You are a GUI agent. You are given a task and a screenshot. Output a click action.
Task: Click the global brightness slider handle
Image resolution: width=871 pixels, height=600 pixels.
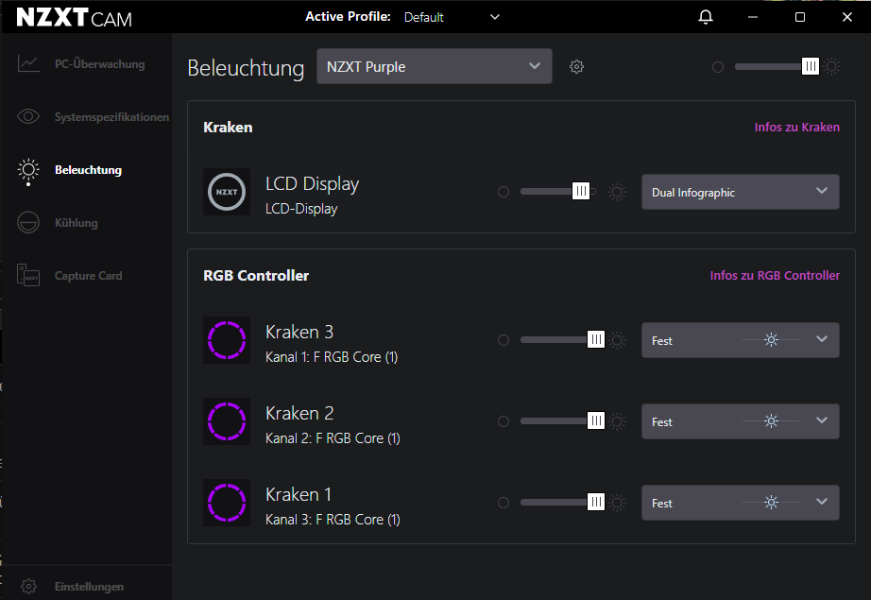(x=811, y=67)
